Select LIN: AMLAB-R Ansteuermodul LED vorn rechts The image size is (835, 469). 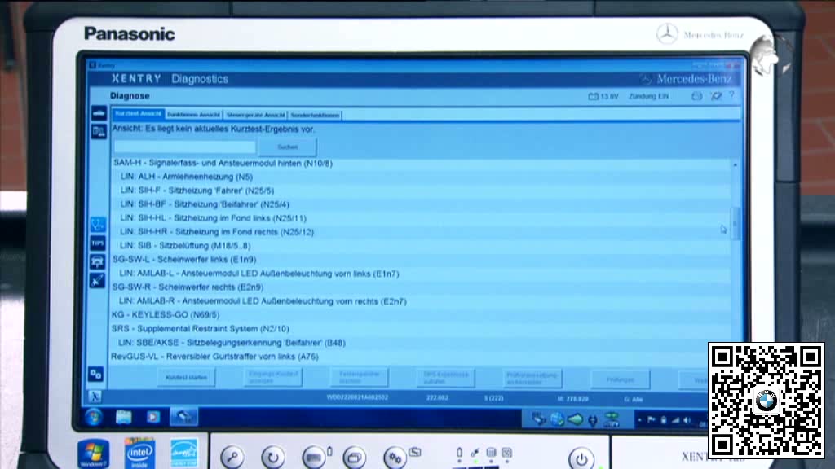click(x=421, y=301)
